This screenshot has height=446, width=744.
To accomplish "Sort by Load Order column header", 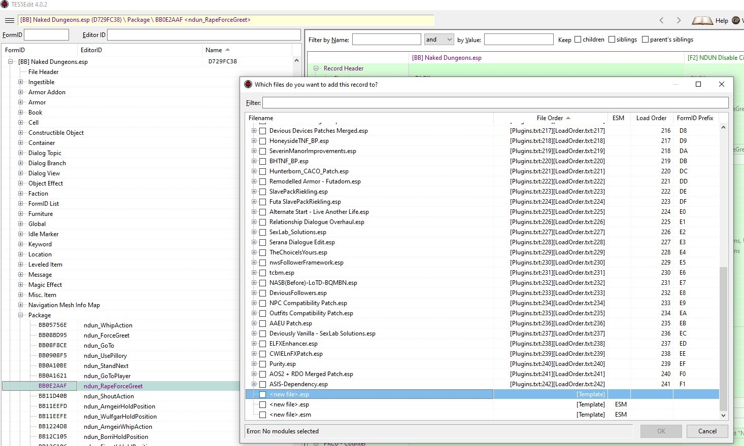I will [x=651, y=118].
